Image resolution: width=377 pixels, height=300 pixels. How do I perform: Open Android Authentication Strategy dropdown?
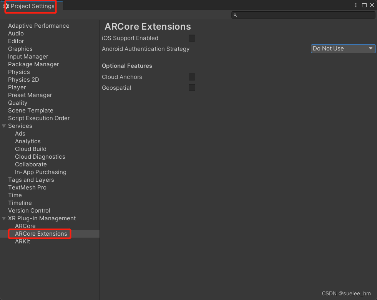[343, 49]
